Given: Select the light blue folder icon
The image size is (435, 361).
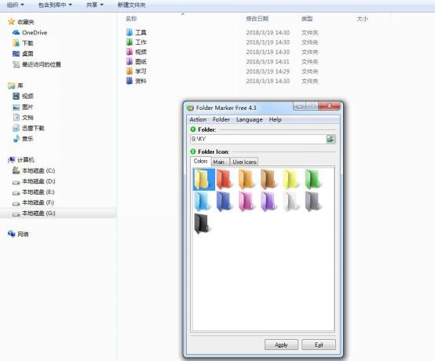Looking at the screenshot, I should click(x=202, y=202).
